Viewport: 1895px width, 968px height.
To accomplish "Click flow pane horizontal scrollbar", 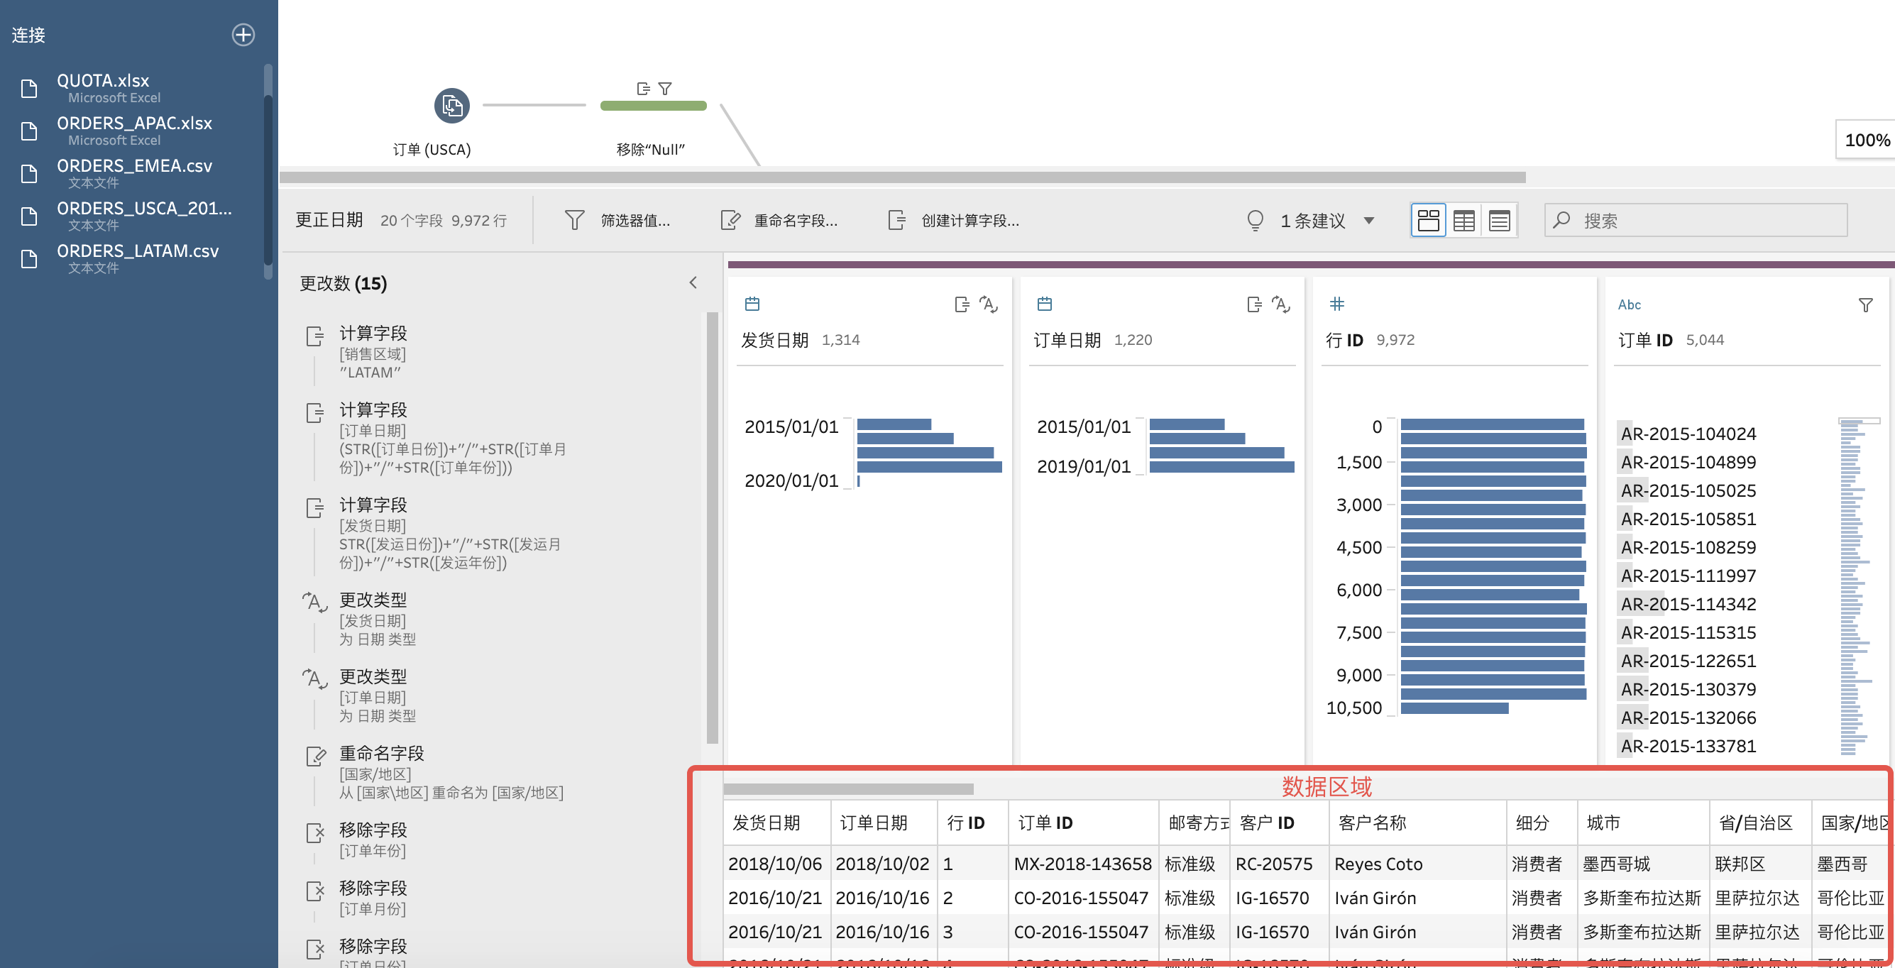I will (903, 177).
